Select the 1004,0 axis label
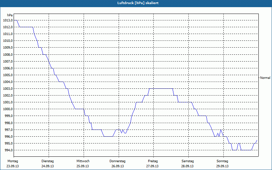272x170 pixels. point(8,82)
